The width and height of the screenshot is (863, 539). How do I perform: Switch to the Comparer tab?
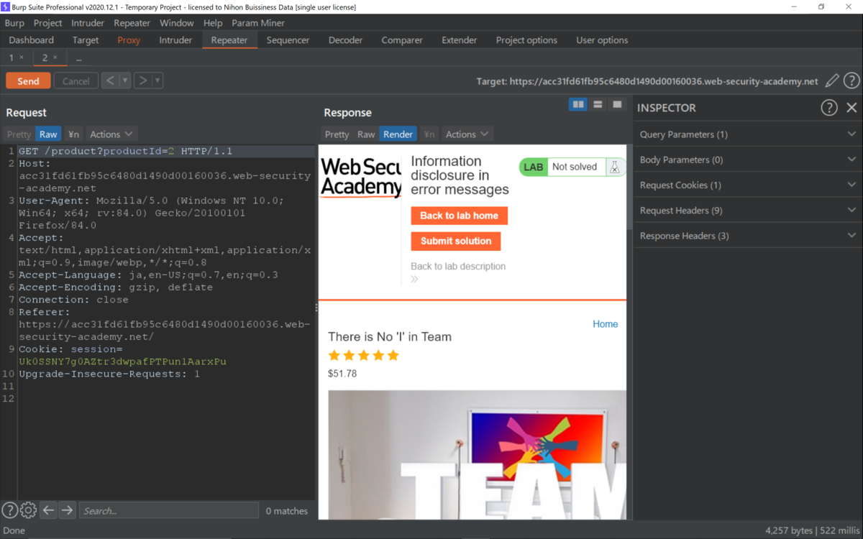(402, 40)
